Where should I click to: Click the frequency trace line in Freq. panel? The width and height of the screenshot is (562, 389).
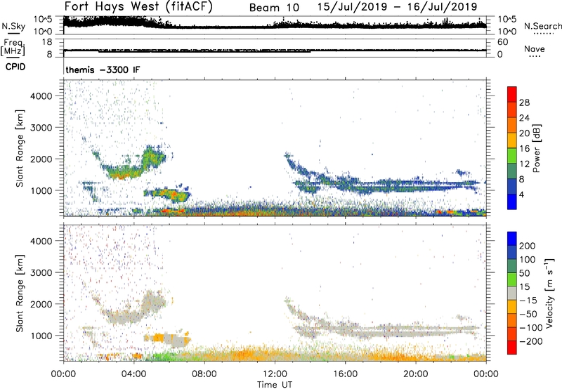tap(275, 51)
